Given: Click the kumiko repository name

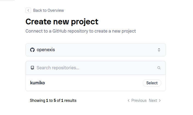Looking at the screenshot, I should coord(38,83).
